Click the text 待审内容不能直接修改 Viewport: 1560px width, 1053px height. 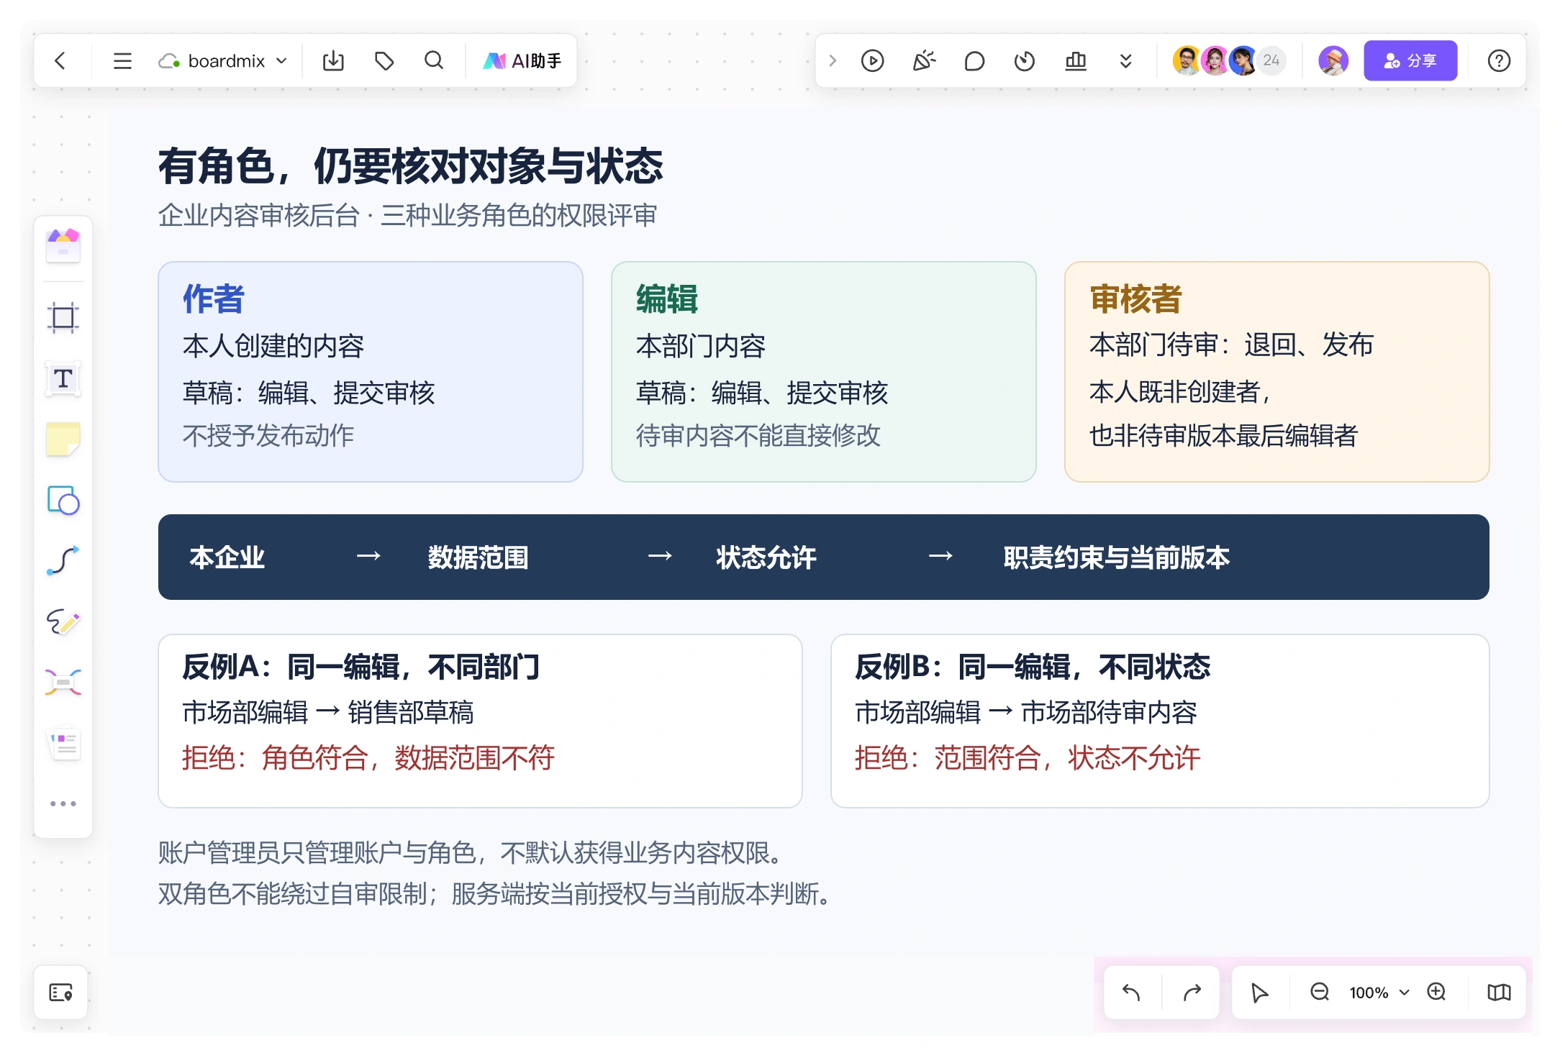coord(758,435)
